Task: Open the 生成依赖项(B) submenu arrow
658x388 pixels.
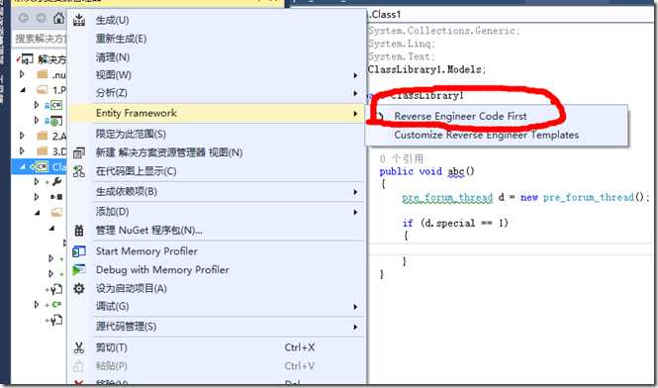Action: [355, 192]
